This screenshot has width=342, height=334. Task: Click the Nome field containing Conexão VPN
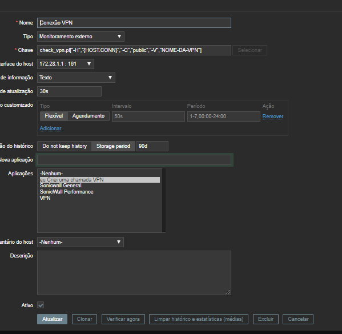click(134, 23)
